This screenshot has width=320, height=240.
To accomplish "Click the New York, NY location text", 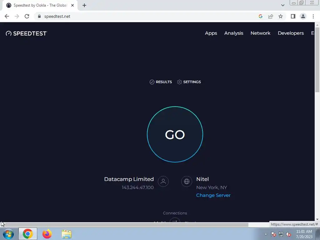I will (212, 187).
